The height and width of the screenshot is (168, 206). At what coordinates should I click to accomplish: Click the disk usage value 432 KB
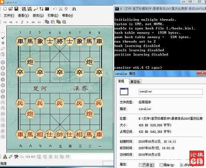(155, 132)
